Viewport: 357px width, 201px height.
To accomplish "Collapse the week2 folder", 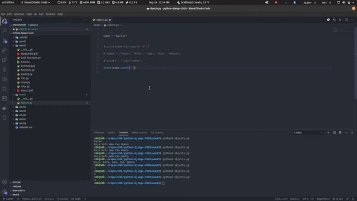I will [x=22, y=46].
